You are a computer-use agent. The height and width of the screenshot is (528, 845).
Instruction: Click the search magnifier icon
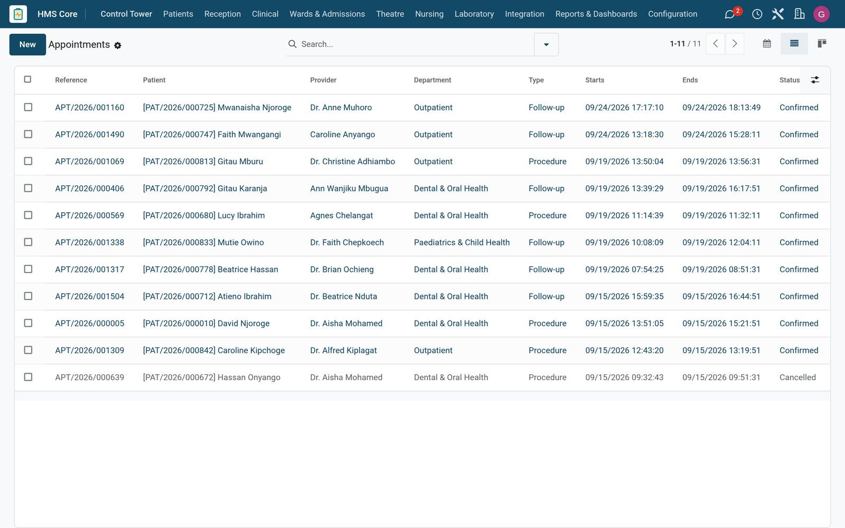(292, 44)
